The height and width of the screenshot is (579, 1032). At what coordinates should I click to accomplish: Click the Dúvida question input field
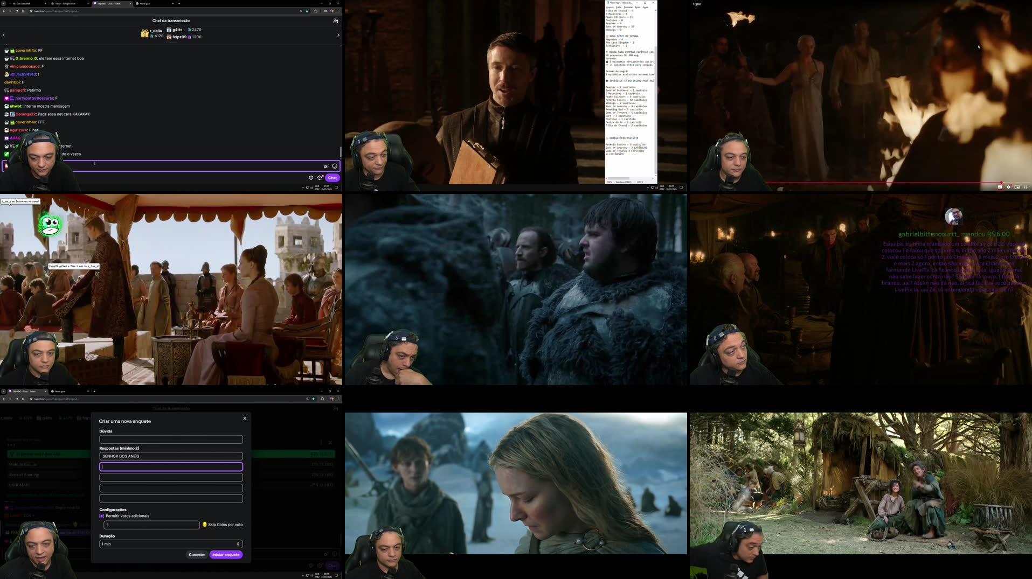(171, 440)
